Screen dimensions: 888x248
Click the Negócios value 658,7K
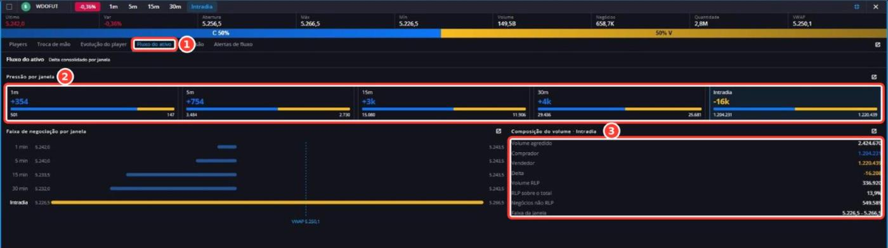(x=606, y=23)
